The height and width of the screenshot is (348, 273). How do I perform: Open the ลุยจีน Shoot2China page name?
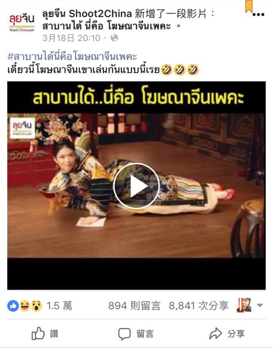[x=87, y=14]
